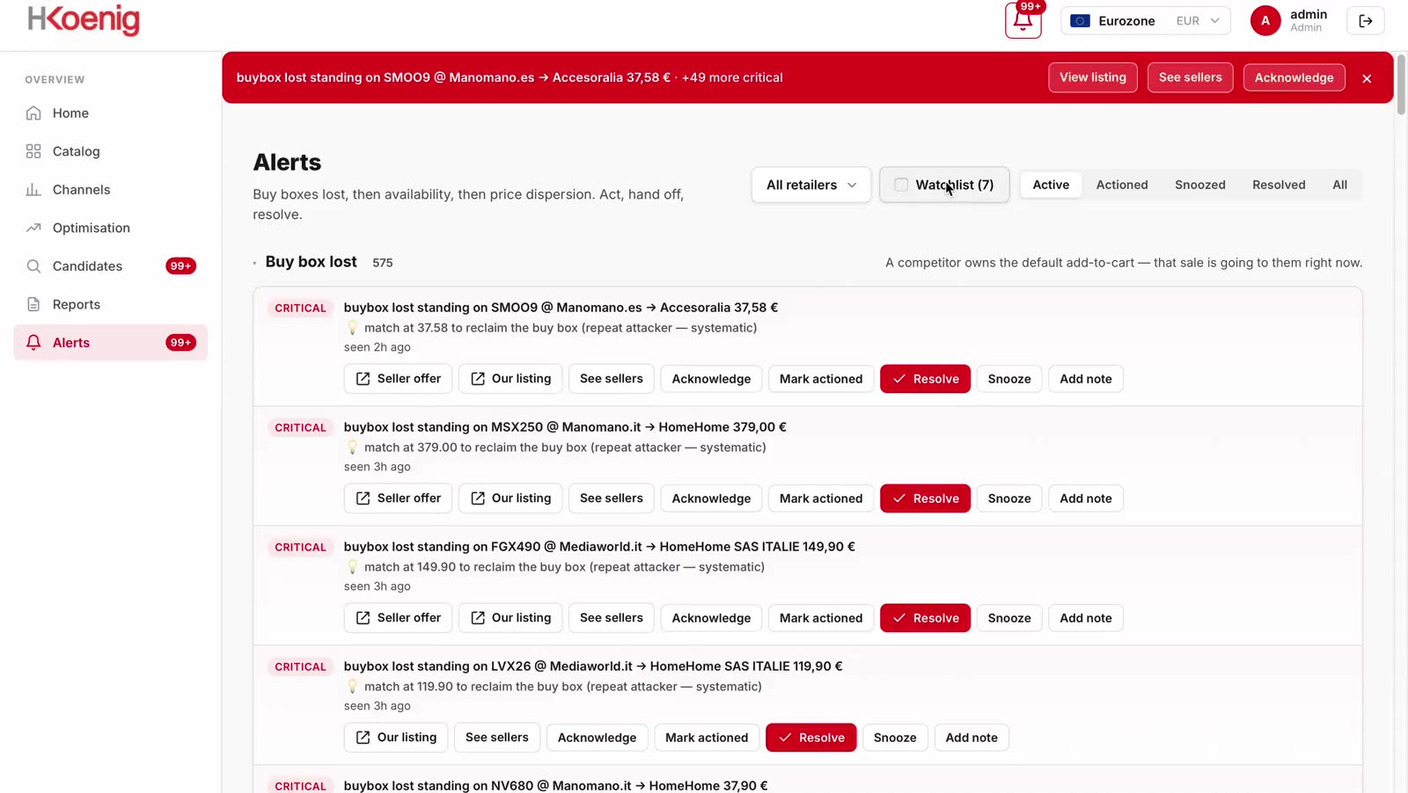Viewport: 1408px width, 793px height.
Task: Click Acknowledge in the red banner
Action: point(1294,77)
